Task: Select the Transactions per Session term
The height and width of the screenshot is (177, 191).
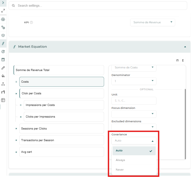Action: pos(62,140)
